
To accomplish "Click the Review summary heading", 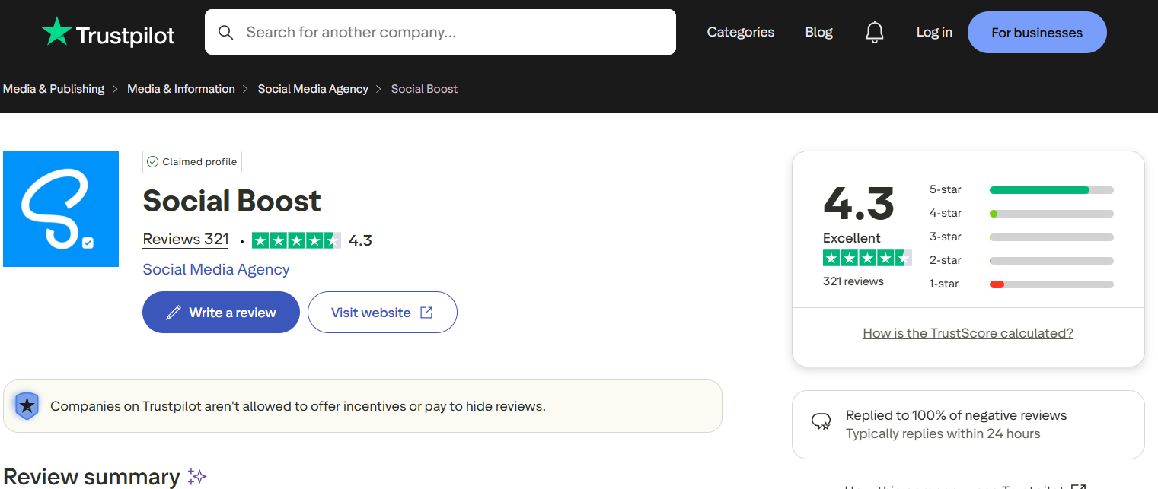I will [x=91, y=477].
